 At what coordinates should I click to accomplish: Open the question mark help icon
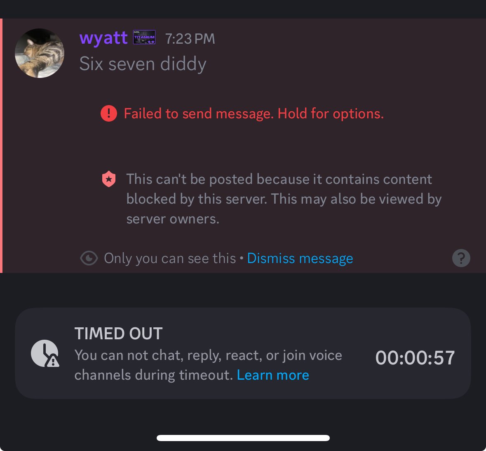(x=461, y=258)
